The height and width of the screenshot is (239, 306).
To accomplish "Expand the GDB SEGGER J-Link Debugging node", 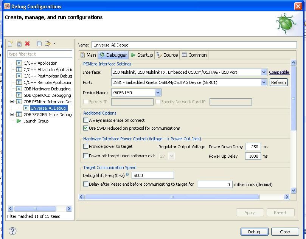I will (x=12, y=115).
